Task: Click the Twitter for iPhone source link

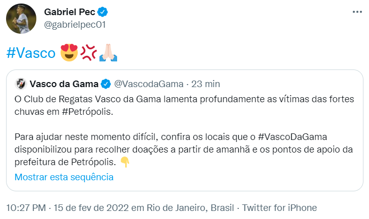Action: click(280, 207)
